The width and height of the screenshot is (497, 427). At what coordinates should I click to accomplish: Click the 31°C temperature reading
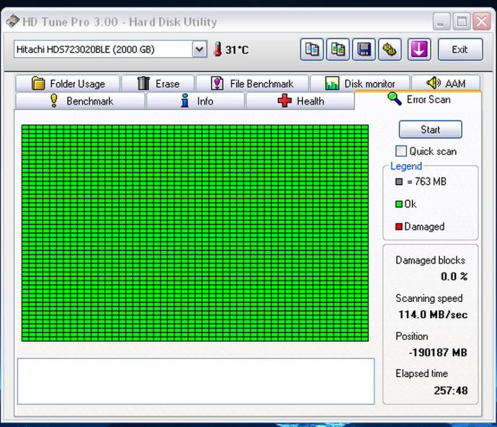237,50
